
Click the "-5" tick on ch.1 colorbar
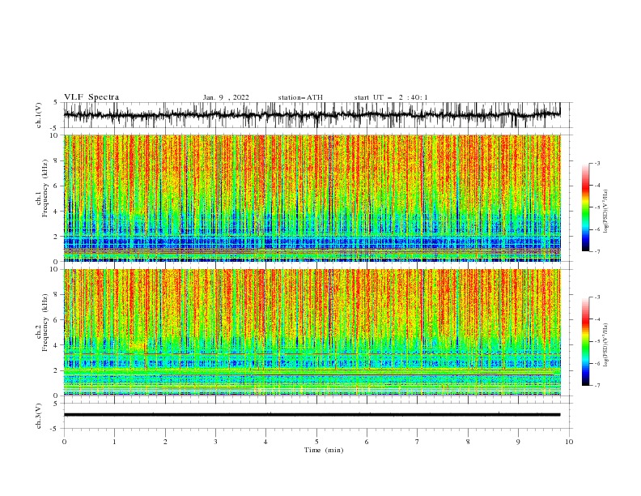pyautogui.click(x=596, y=207)
